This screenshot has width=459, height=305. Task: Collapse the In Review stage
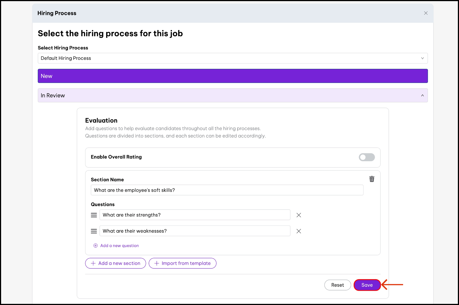422,95
